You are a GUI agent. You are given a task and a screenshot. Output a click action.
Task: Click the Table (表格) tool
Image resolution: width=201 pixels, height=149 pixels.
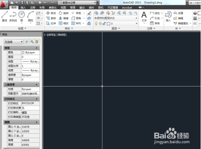[x=155, y=23]
